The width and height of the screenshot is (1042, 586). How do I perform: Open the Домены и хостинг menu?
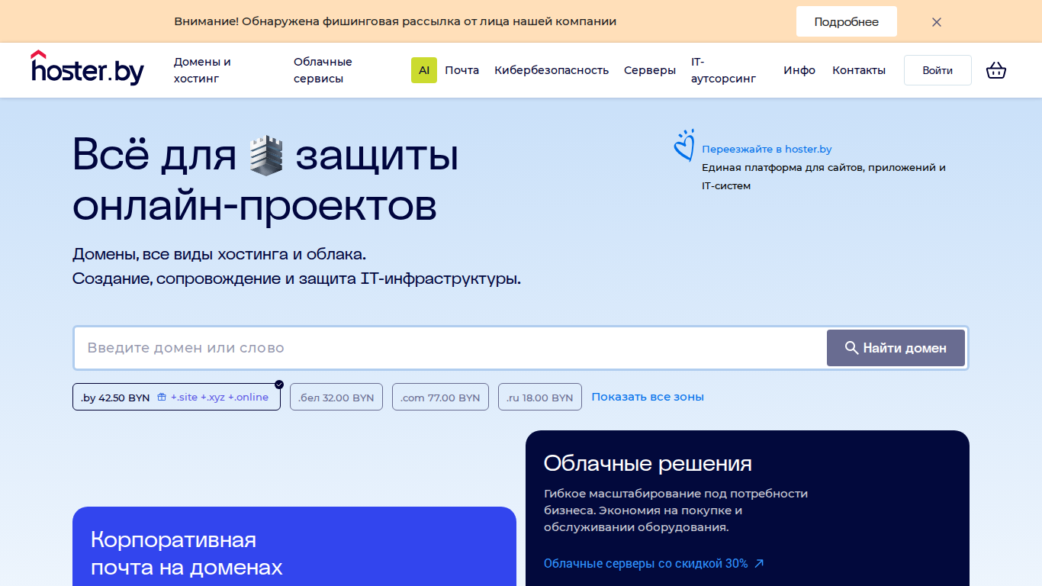202,70
